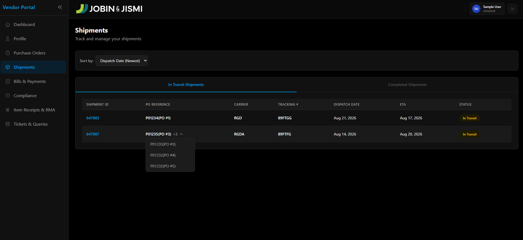Image resolution: width=523 pixels, height=240 pixels.
Task: Open the Sort by Dispatch Date dropdown
Action: (121, 61)
